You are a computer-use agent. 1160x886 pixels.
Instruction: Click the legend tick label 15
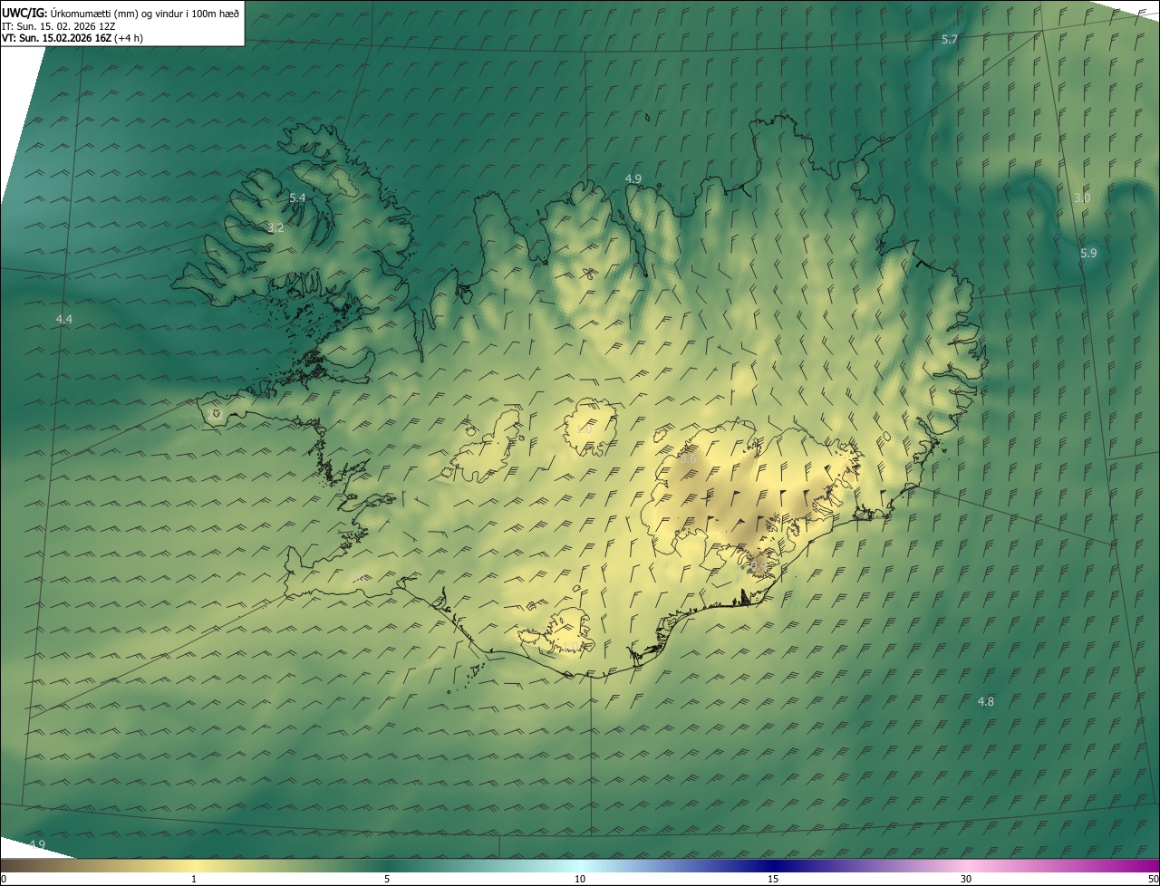773,879
